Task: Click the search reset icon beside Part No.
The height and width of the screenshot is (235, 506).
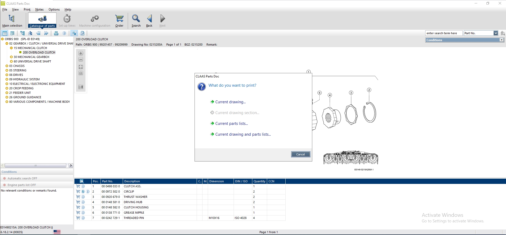Action: tap(503, 33)
